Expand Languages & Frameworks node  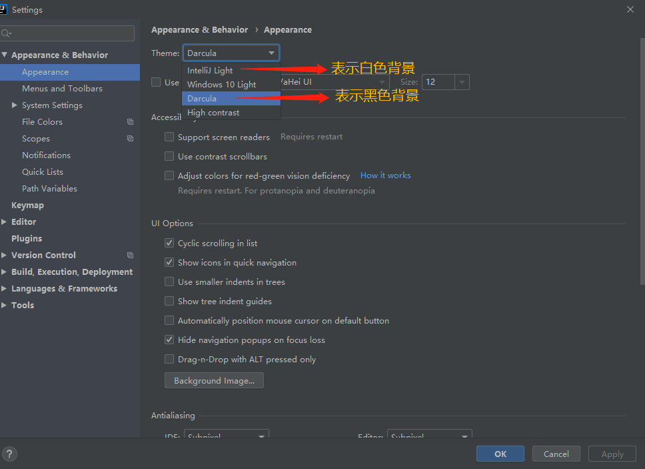tap(4, 289)
